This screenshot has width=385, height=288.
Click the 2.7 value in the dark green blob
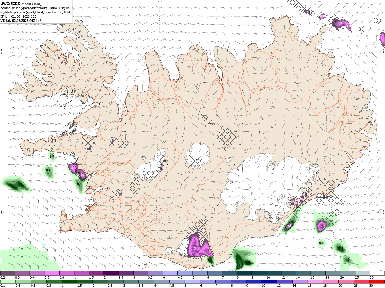241,265
